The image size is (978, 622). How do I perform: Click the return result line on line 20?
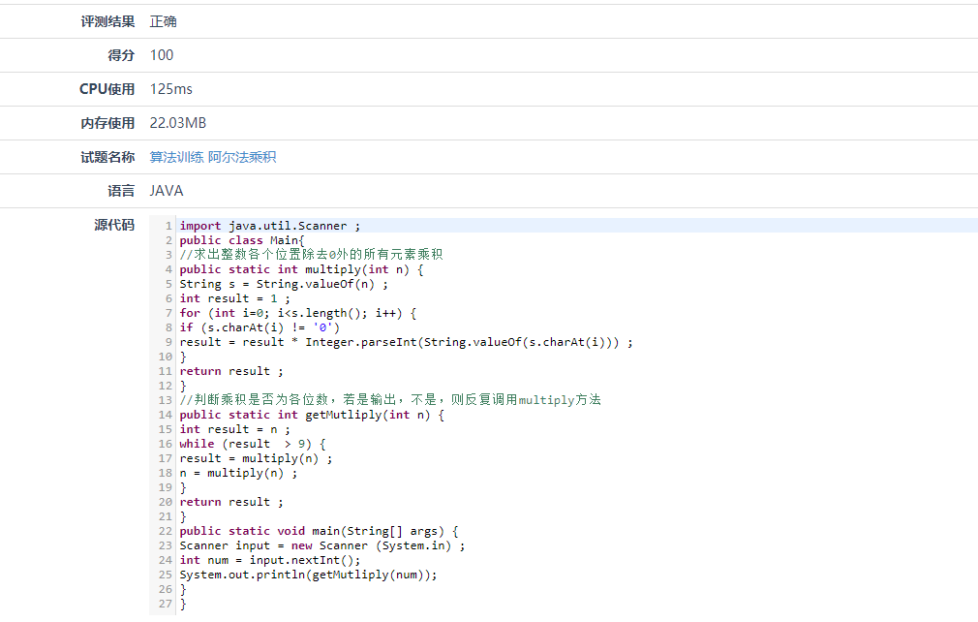coord(231,502)
